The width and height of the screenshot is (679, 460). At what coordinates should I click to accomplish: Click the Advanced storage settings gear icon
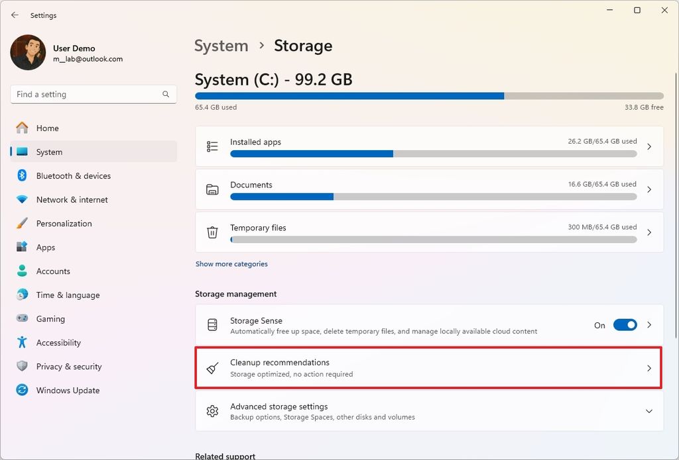[x=212, y=411]
